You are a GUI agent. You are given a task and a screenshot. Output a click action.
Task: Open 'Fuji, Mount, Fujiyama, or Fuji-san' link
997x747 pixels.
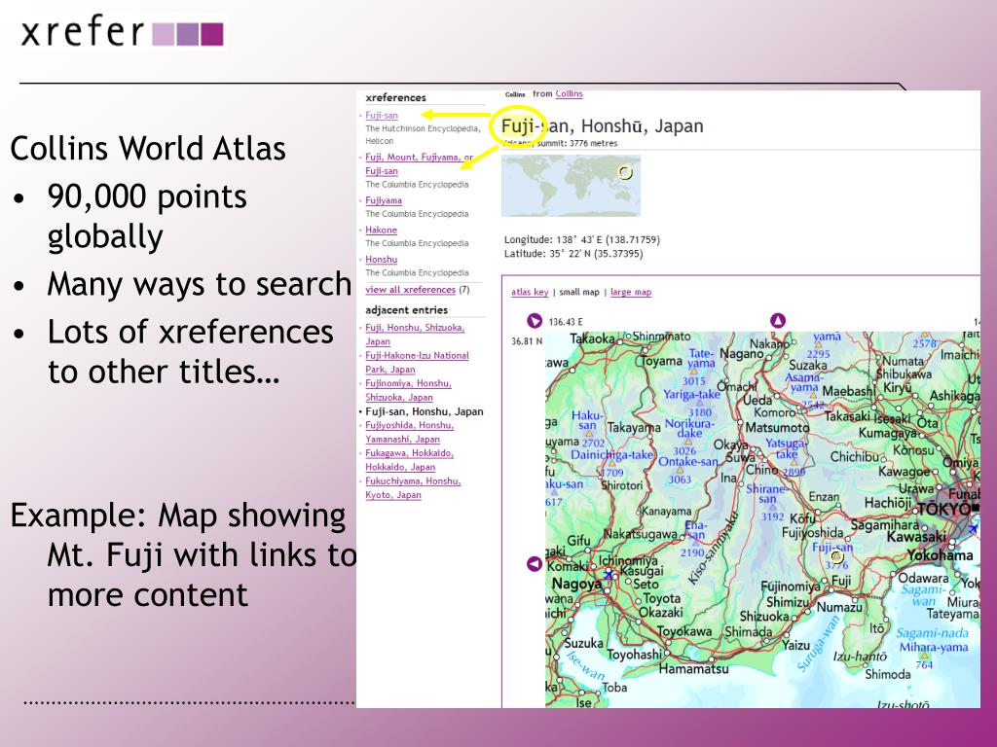[419, 163]
